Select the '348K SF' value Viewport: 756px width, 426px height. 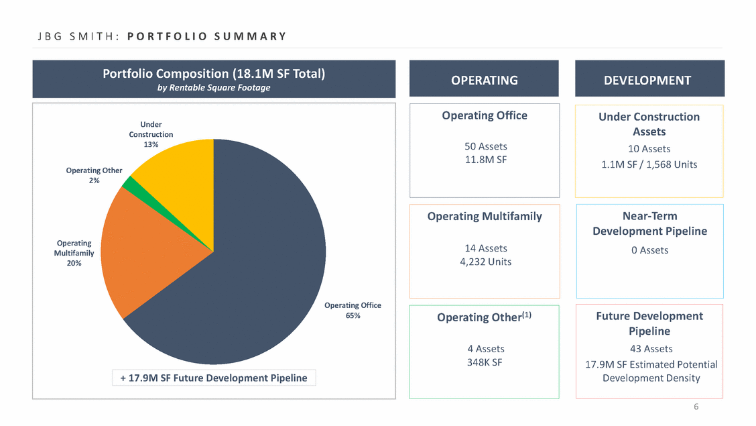click(x=485, y=362)
